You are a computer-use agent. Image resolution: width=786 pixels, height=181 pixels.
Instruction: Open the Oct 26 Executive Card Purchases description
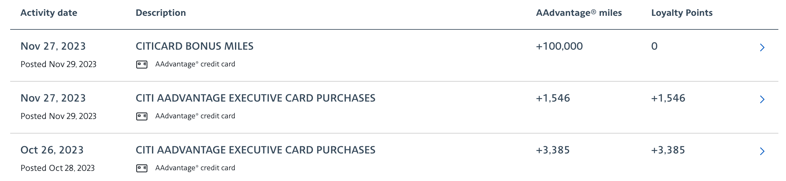pos(255,150)
